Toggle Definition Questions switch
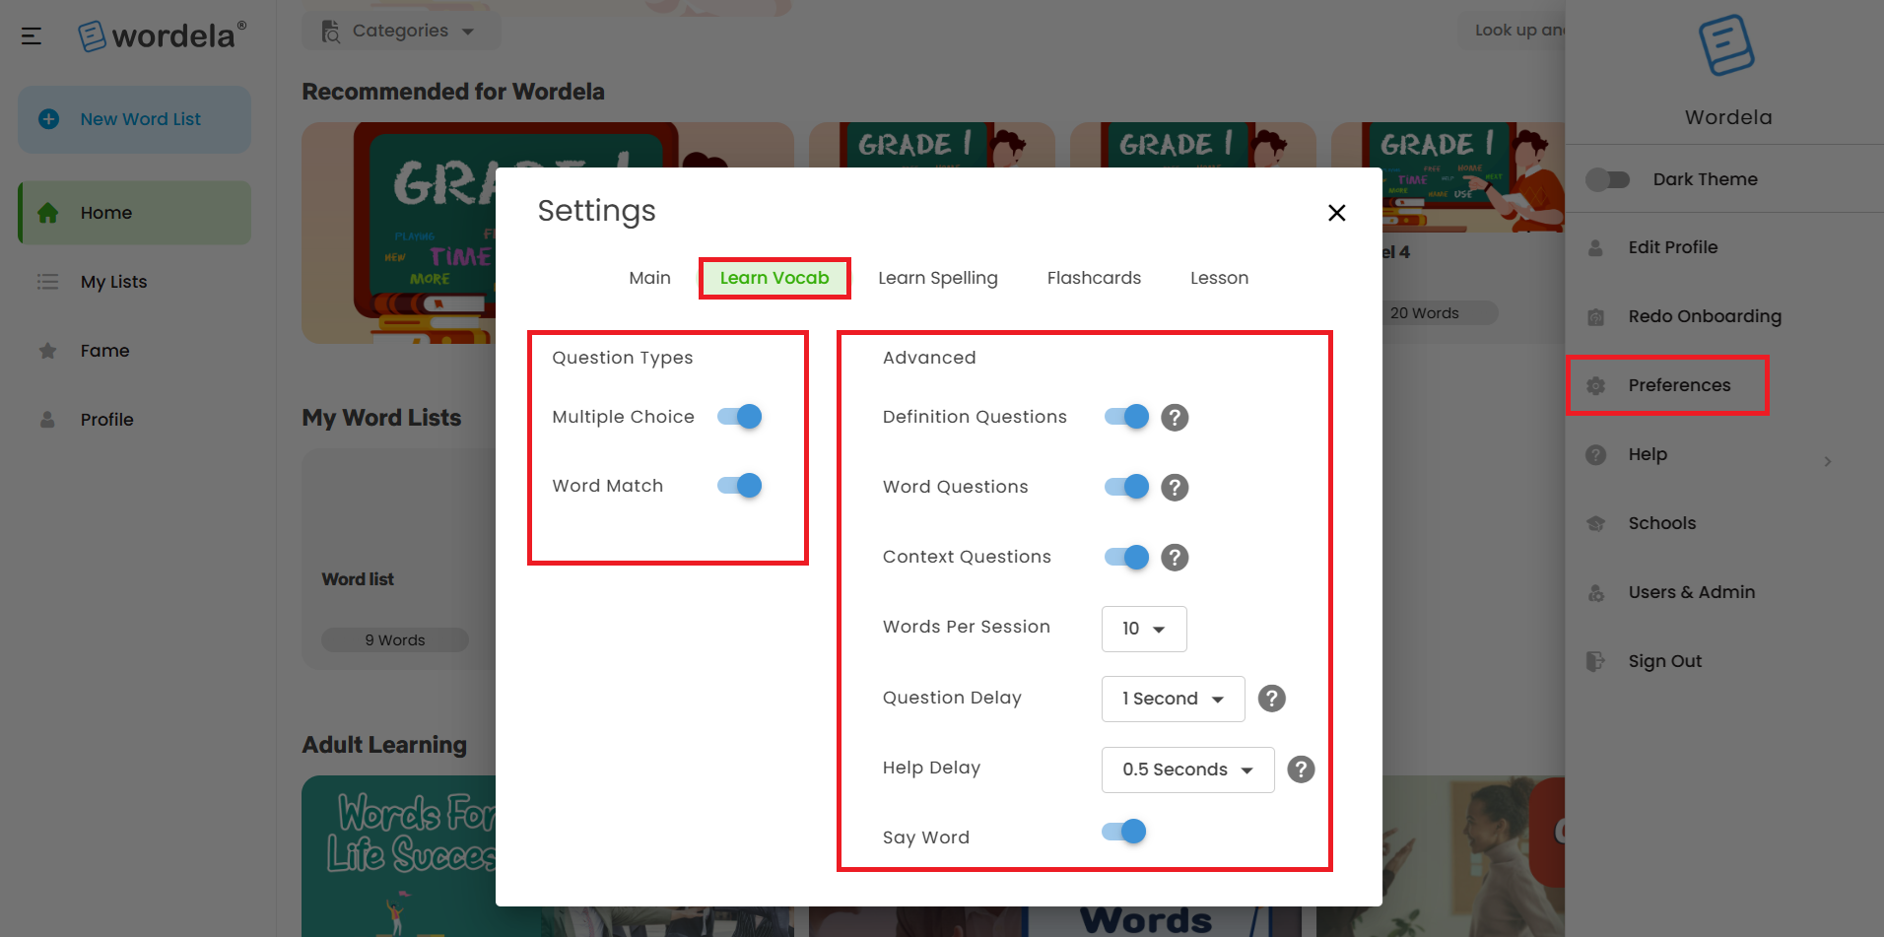This screenshot has width=1884, height=937. [1127, 417]
